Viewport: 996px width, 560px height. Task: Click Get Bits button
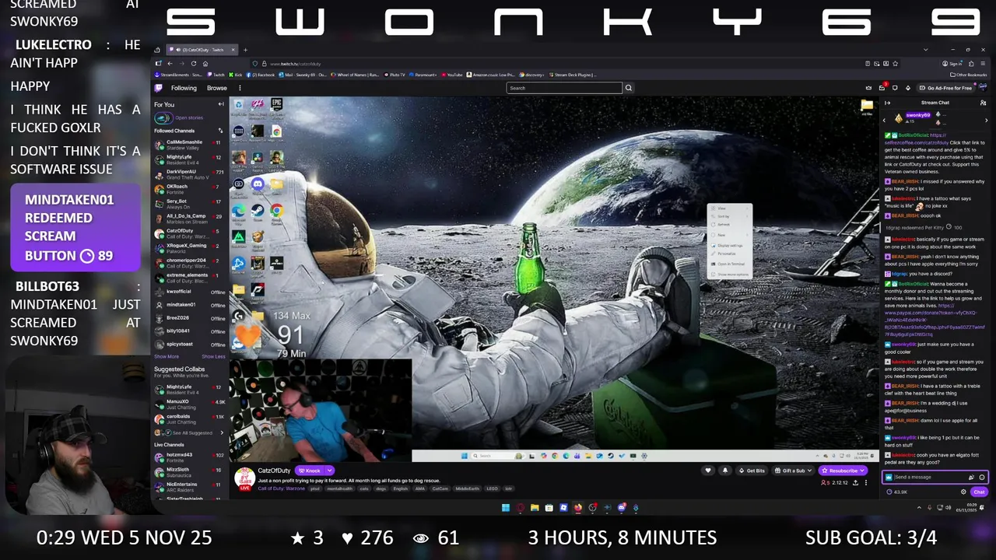[x=752, y=471]
